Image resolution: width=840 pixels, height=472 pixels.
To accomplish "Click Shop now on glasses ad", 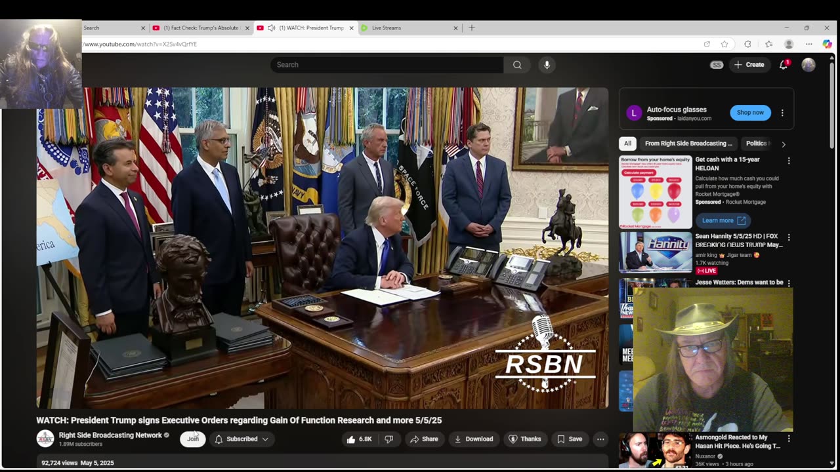I will point(750,113).
